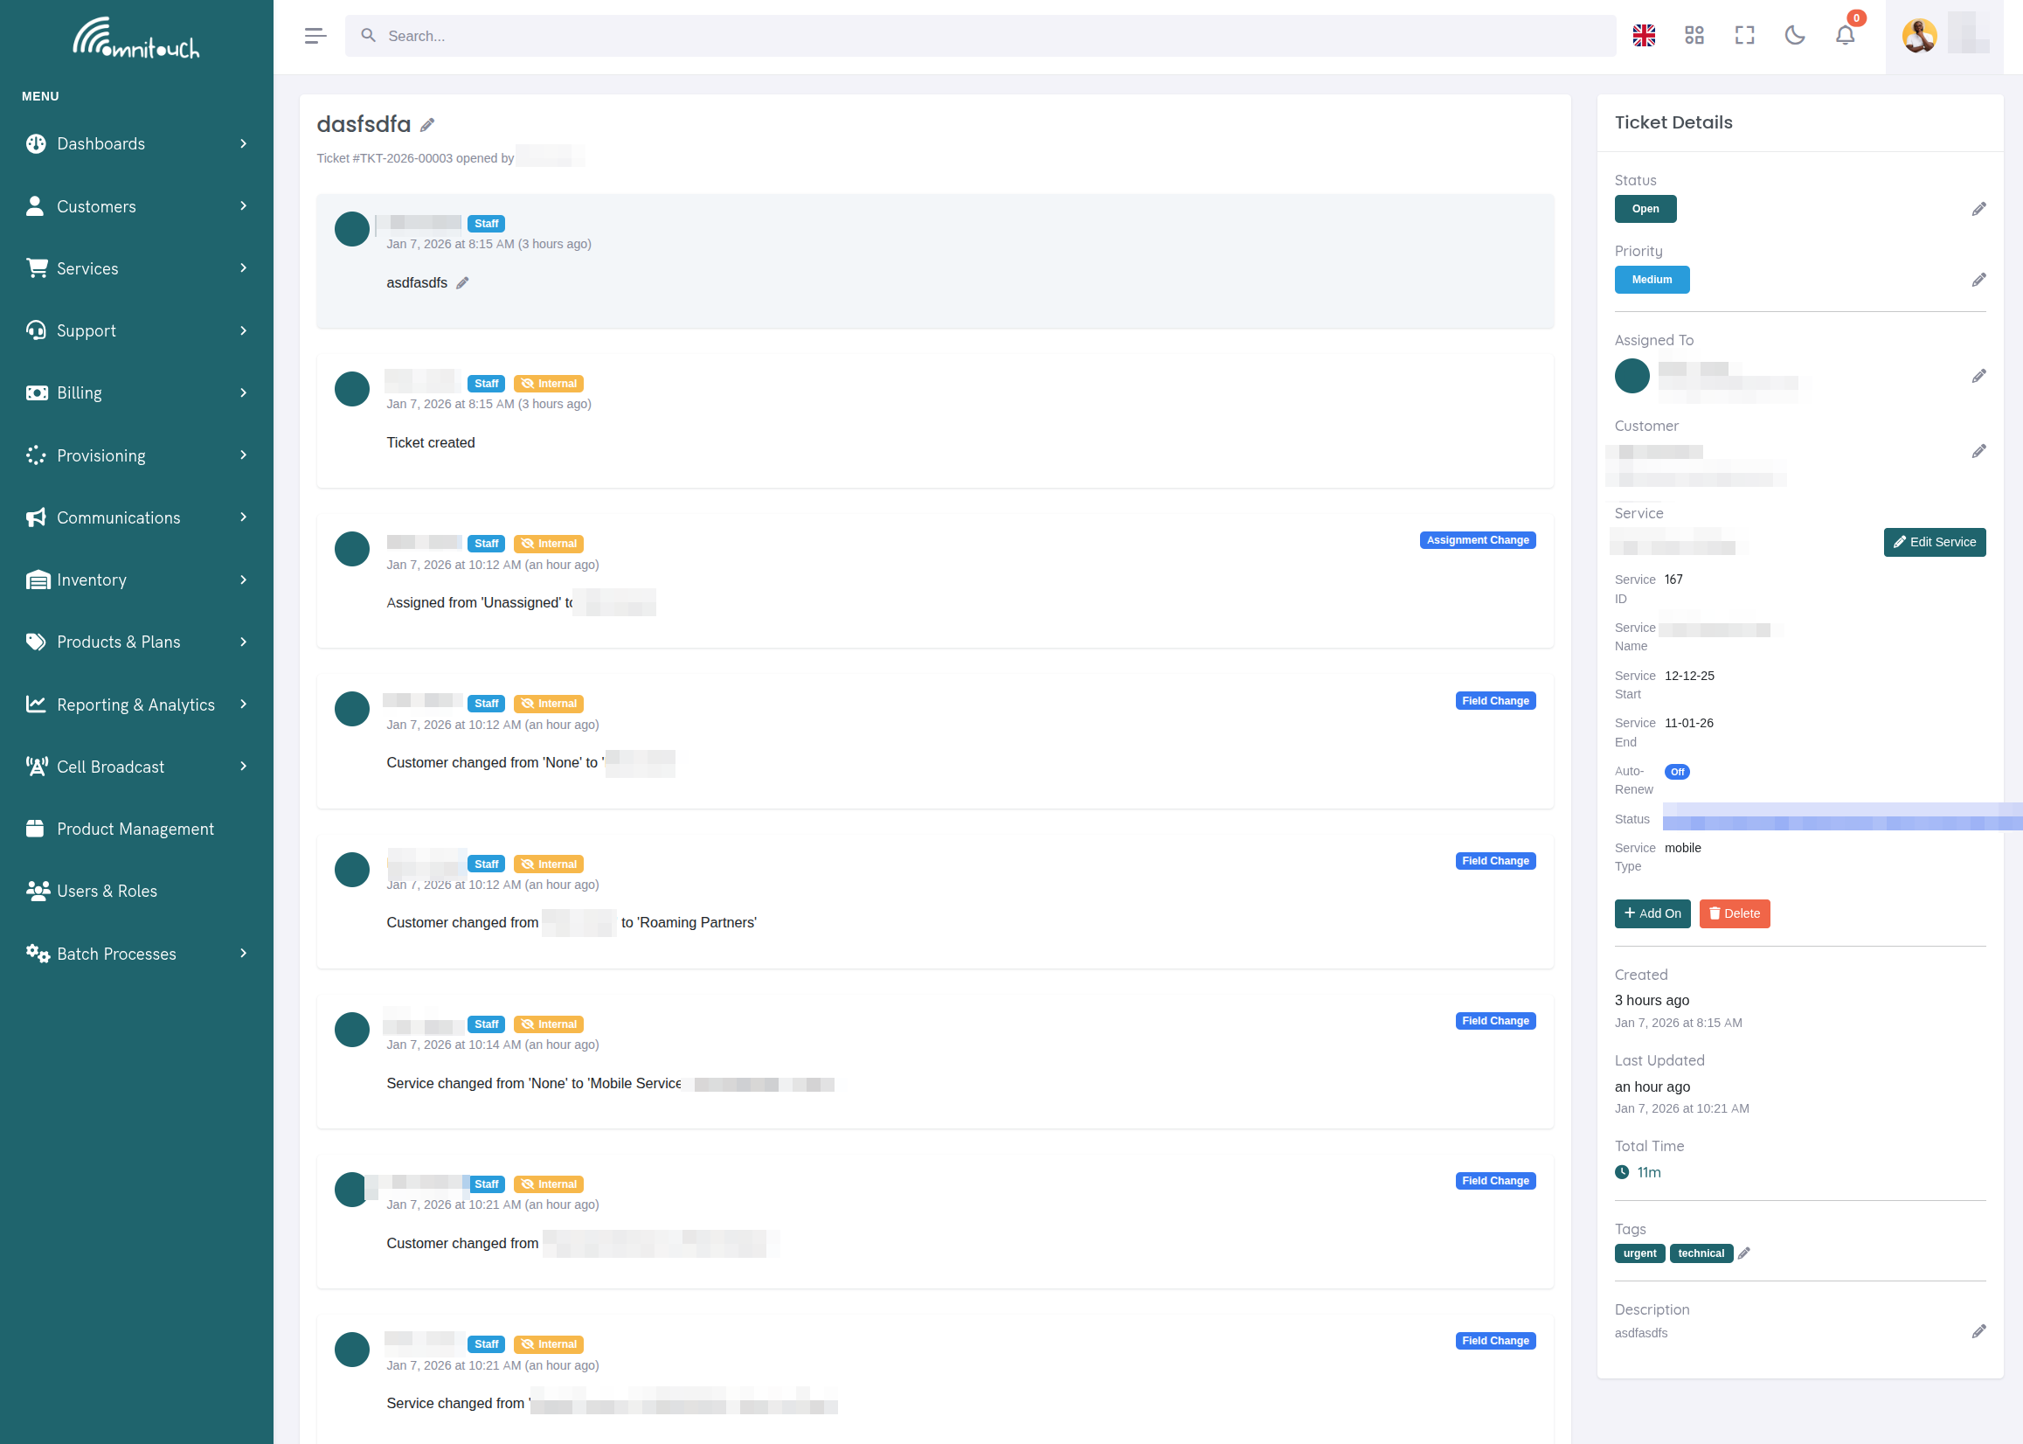Open the UK flag language selector
The height and width of the screenshot is (1444, 2023).
click(x=1644, y=36)
